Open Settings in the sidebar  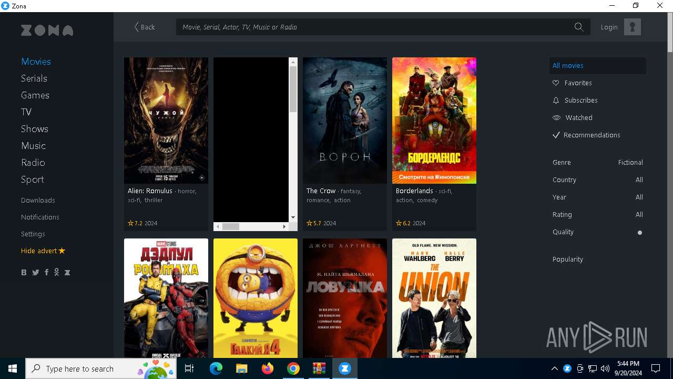coord(33,234)
